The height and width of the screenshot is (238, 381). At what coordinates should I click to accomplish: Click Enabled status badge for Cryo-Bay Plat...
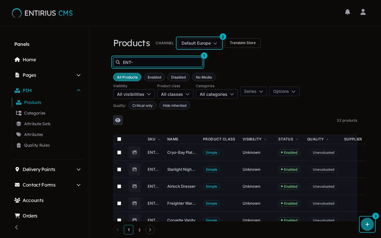[289, 152]
